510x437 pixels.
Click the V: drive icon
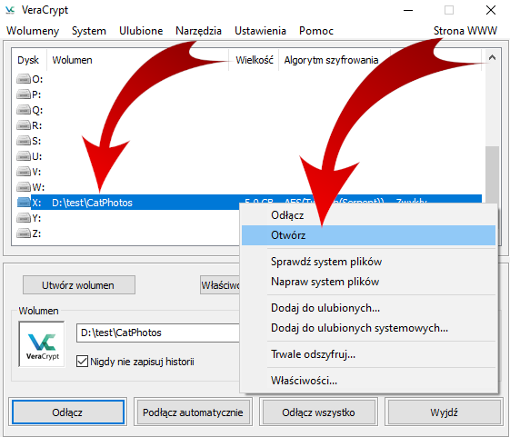[x=24, y=172]
